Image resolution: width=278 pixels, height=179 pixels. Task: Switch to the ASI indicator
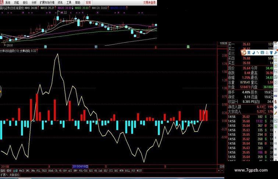click(70, 171)
